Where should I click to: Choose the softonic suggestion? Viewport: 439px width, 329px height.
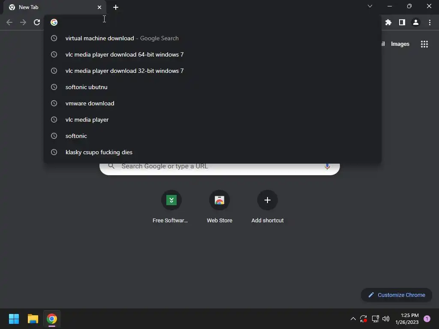pos(213,136)
